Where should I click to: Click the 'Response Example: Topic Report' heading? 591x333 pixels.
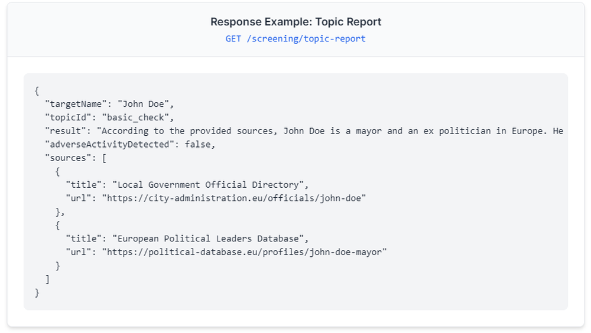point(295,22)
